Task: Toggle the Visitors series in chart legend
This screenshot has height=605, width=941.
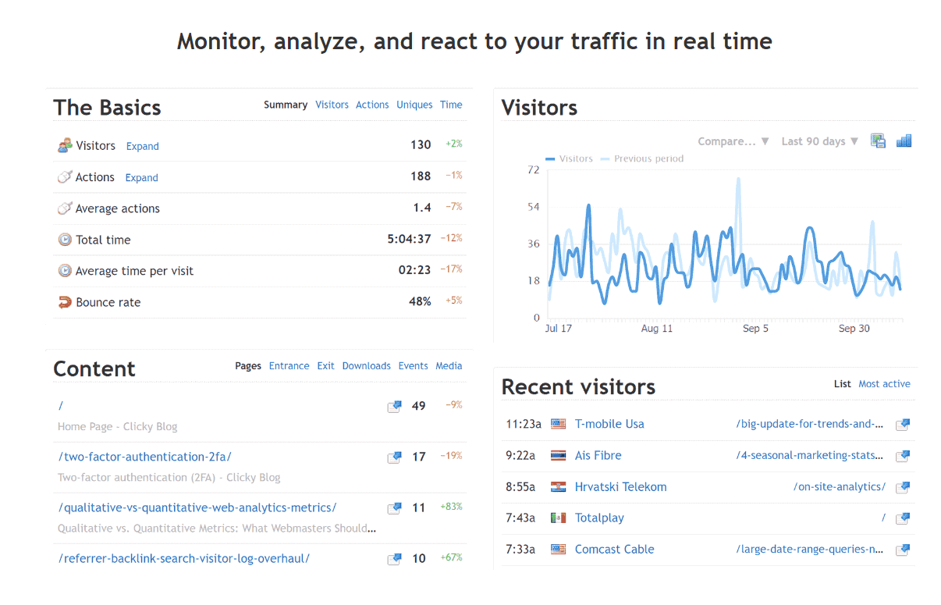Action: point(570,158)
